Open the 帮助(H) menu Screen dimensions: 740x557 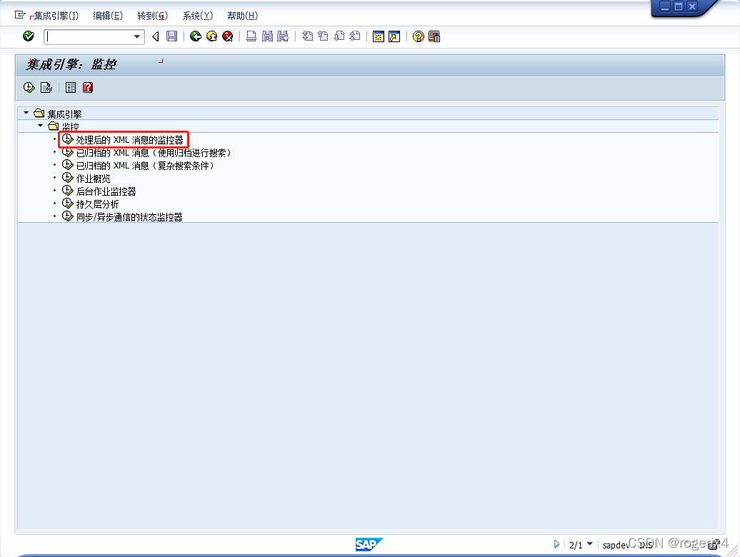243,16
